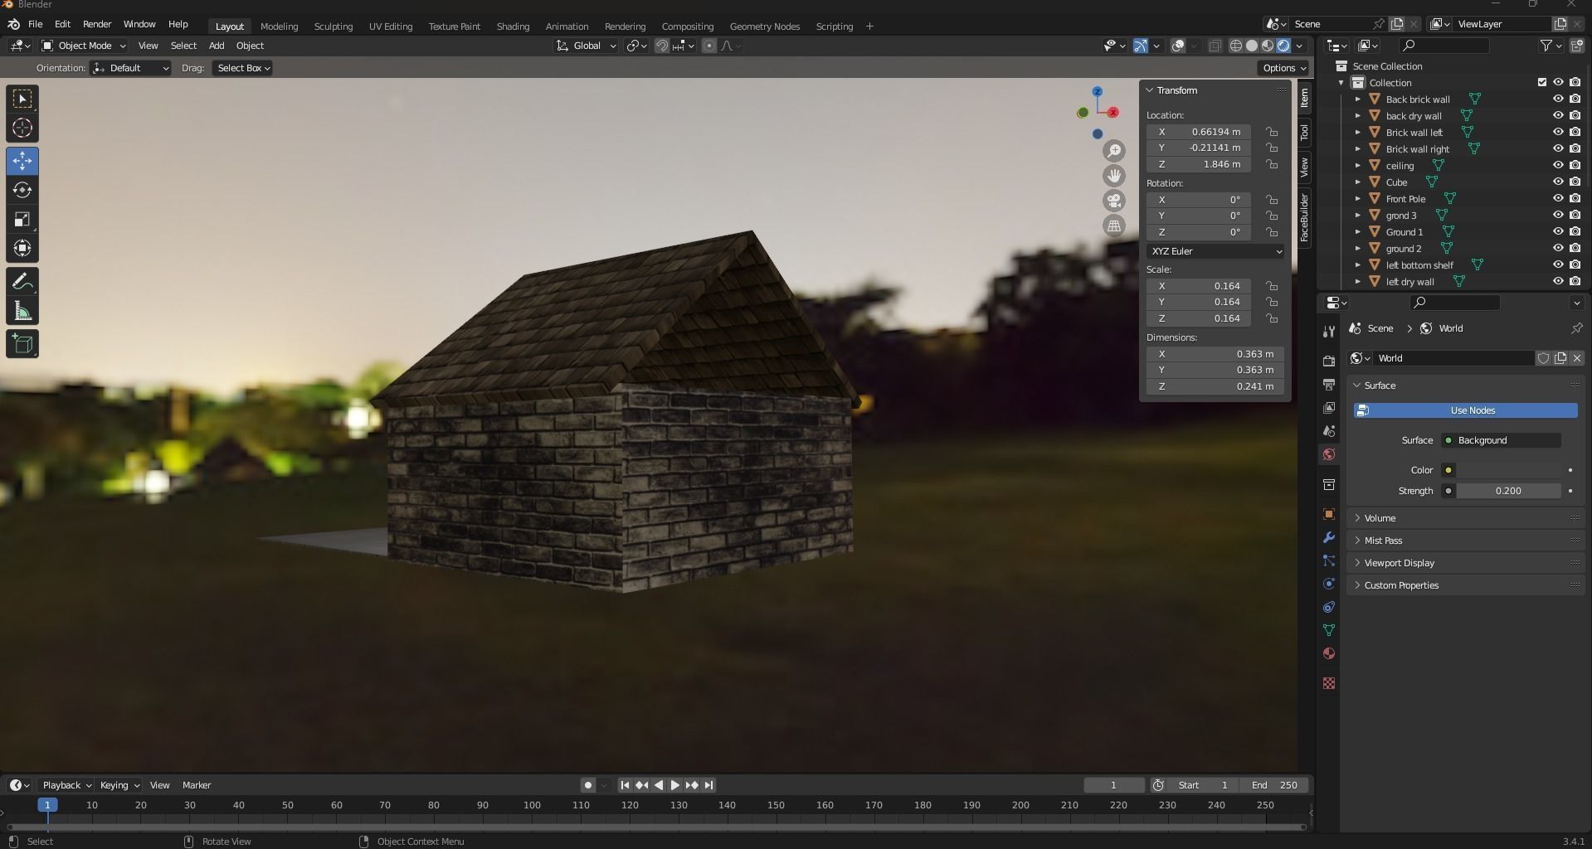1592x849 pixels.
Task: Open the Texture properties checker icon
Action: point(1329,683)
